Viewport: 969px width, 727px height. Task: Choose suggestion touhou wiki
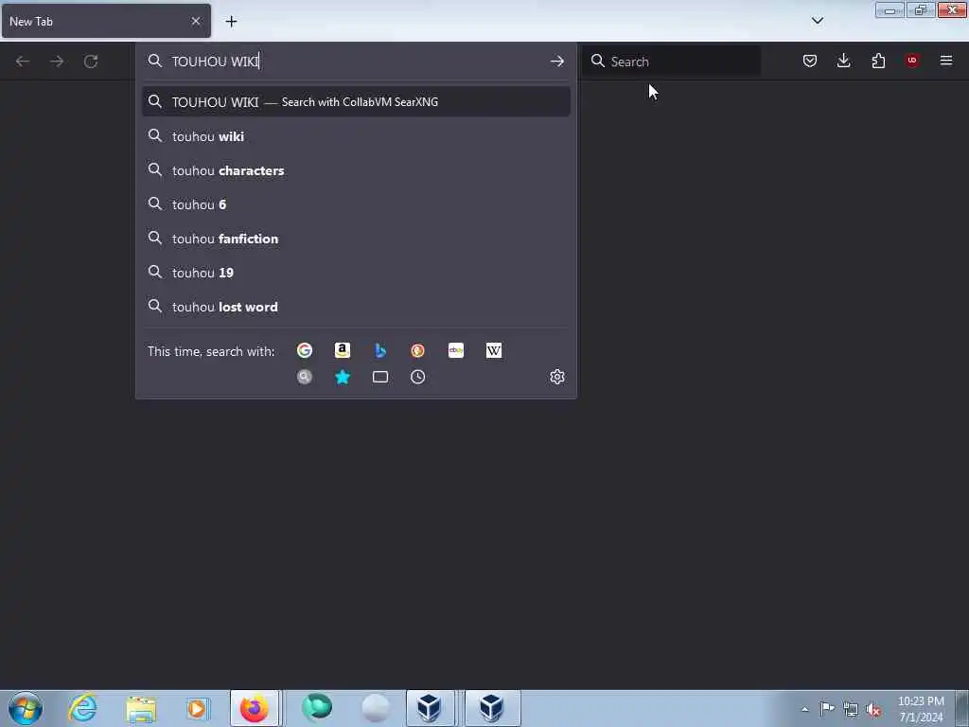[356, 136]
